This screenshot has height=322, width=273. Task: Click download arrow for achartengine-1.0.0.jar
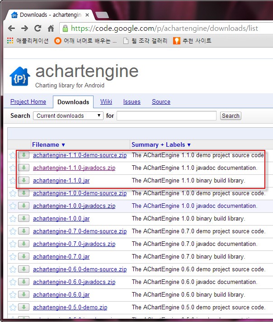[24, 218]
